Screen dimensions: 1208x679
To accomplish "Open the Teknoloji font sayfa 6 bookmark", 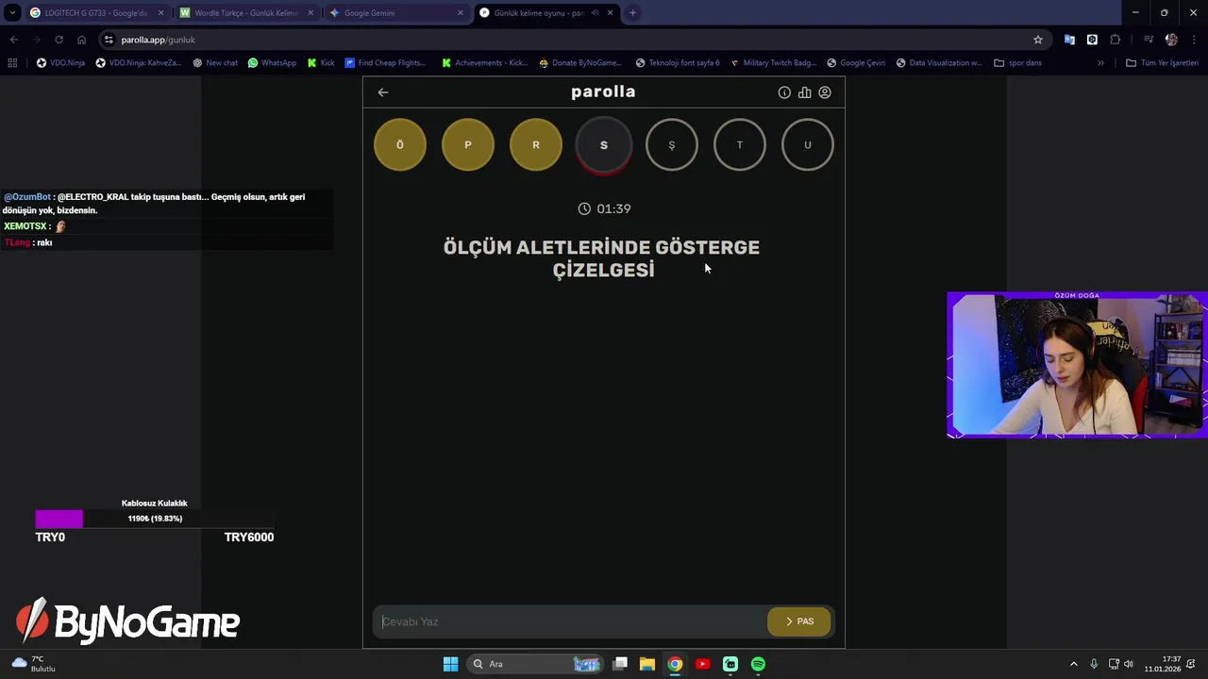I will pyautogui.click(x=678, y=63).
